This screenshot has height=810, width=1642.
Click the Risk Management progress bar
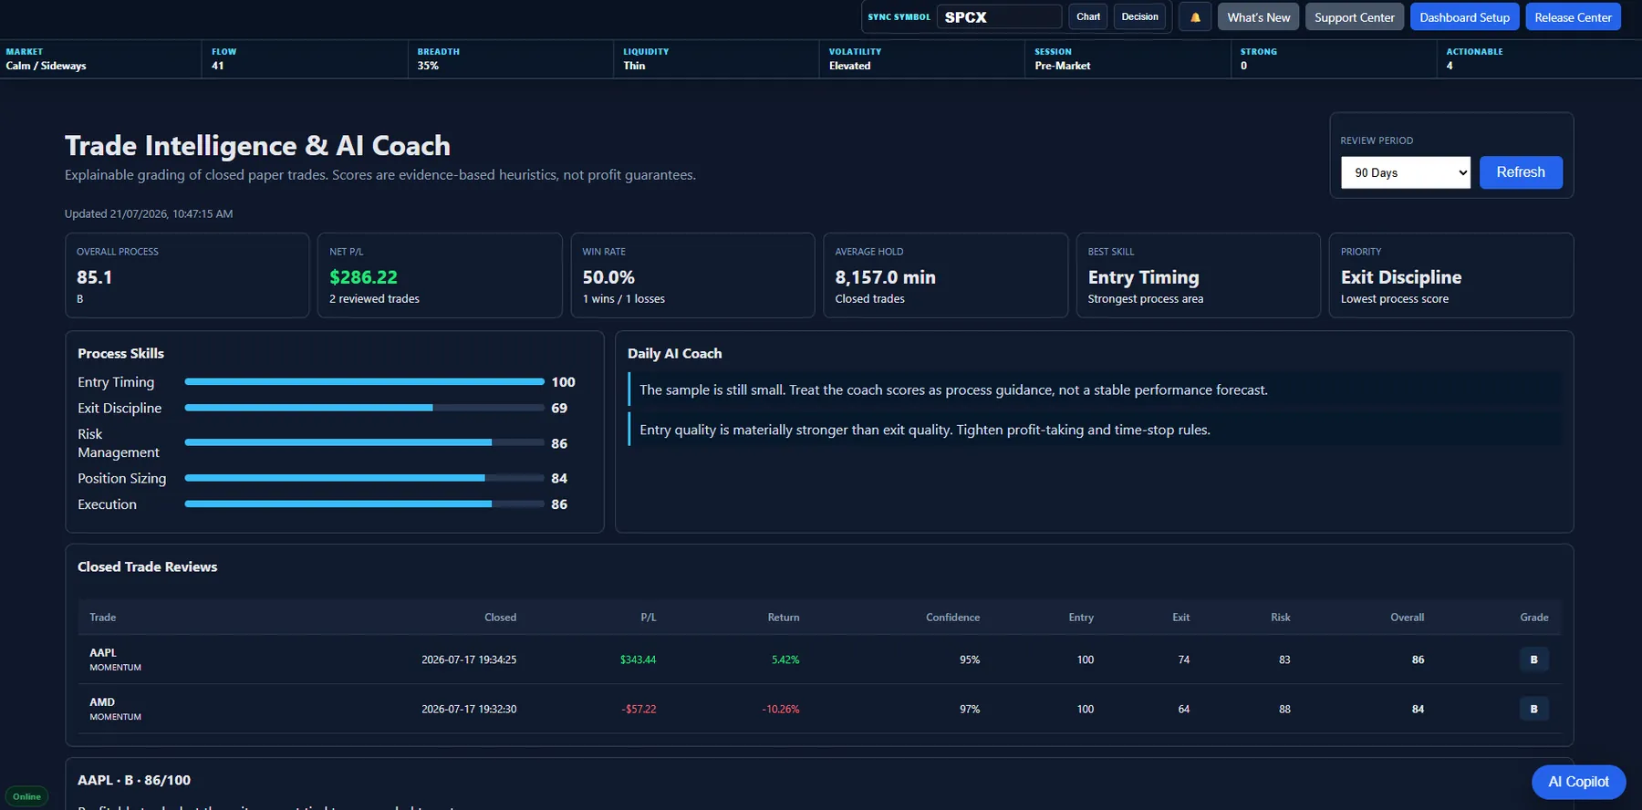pos(364,442)
